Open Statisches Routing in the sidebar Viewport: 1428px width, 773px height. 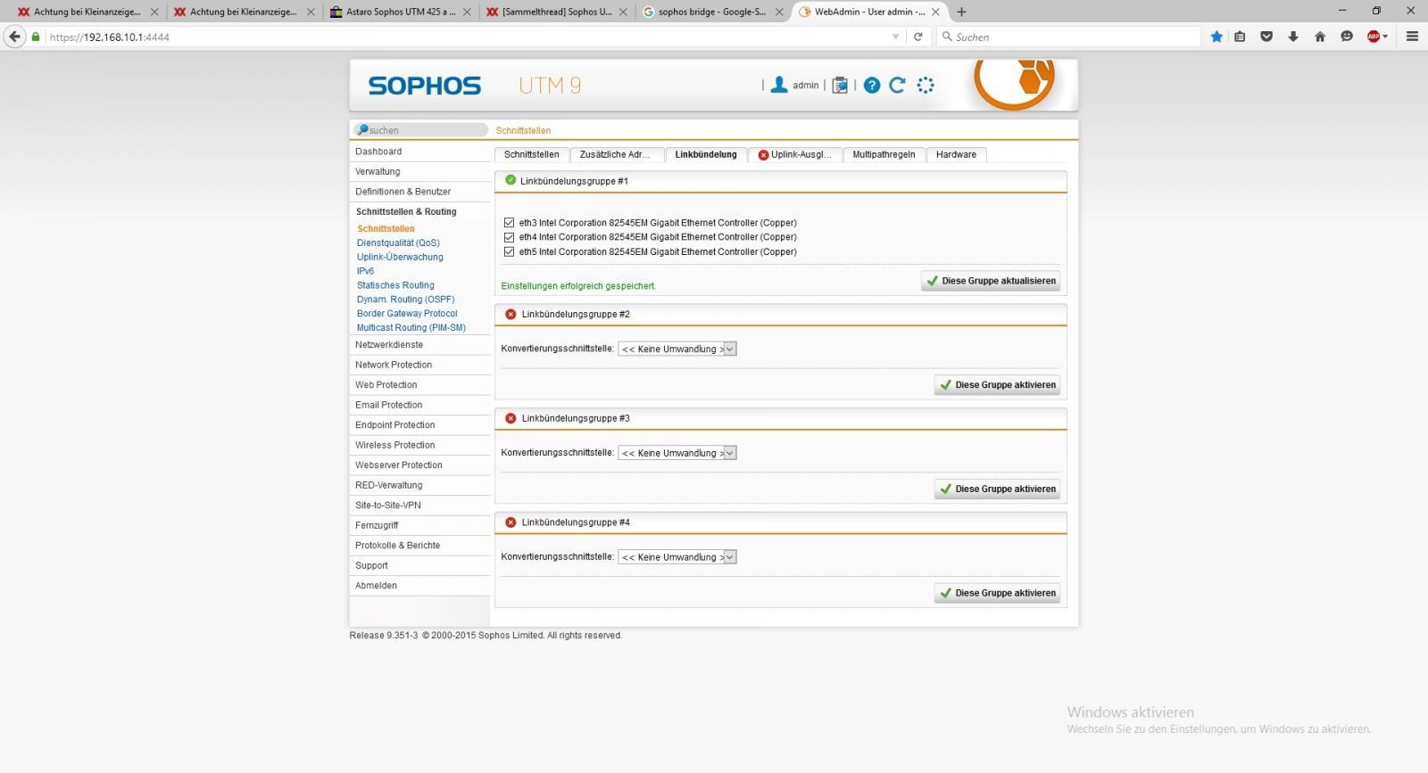tap(395, 285)
